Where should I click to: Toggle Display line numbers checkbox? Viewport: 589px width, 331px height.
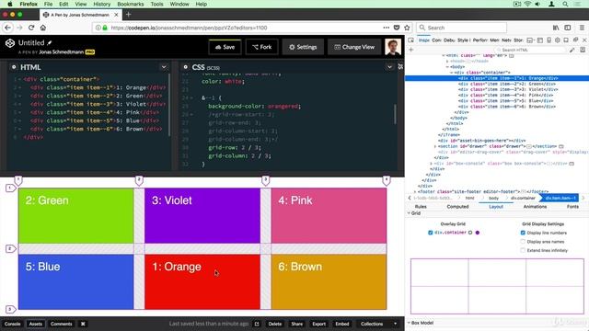523,233
